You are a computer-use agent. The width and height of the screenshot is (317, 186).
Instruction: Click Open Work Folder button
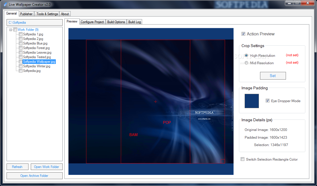pyautogui.click(x=46, y=167)
